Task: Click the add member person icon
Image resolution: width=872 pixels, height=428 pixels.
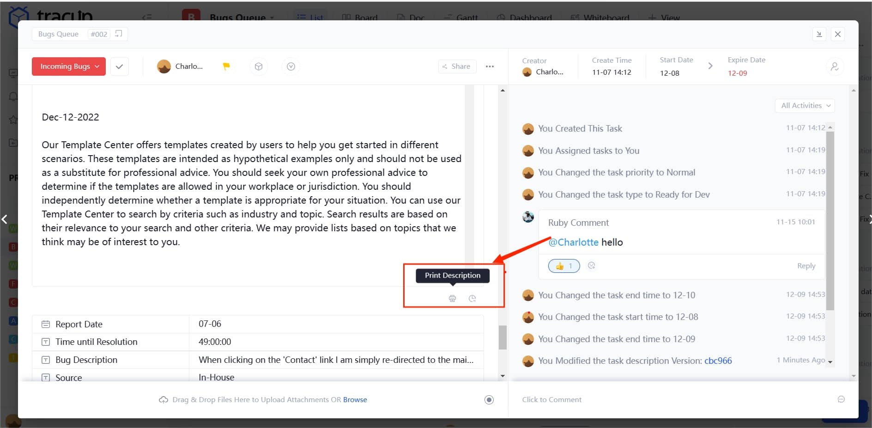Action: coord(834,66)
